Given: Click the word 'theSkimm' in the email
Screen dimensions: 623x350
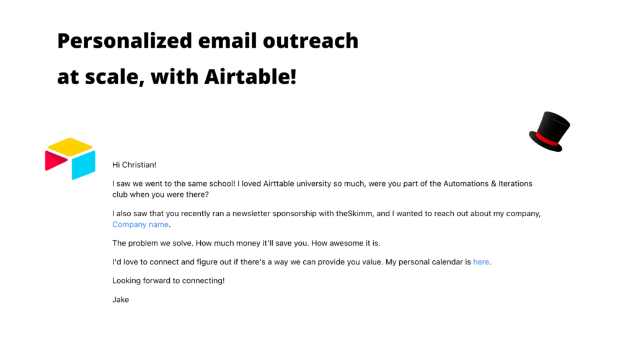Looking at the screenshot, I should coord(355,214).
